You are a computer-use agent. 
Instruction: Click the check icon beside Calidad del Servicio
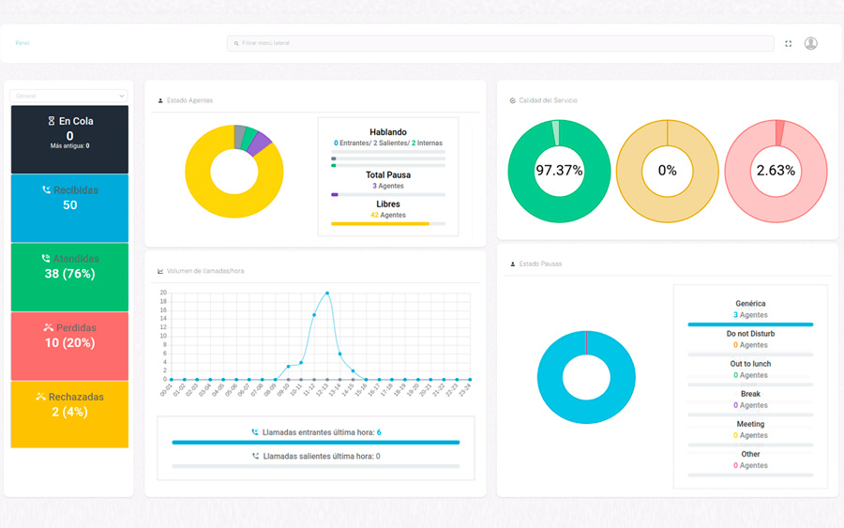[x=512, y=100]
